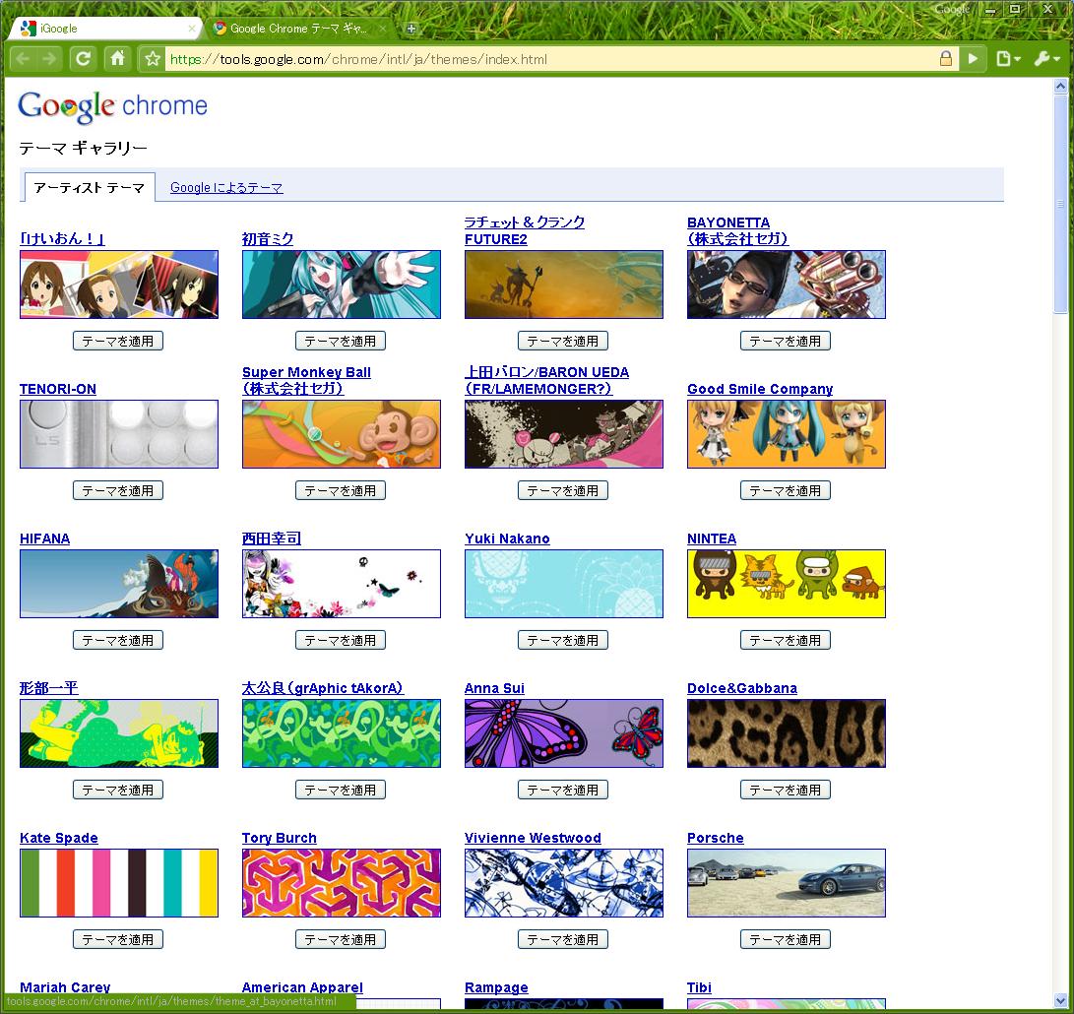
Task: Close the Google Chrome テーマ ギャラリー tab
Action: coord(383,29)
